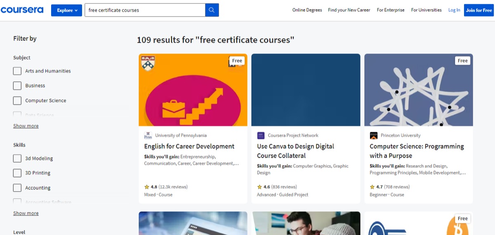The image size is (495, 235).
Task: Open the Explore dropdown menu
Action: [x=66, y=10]
